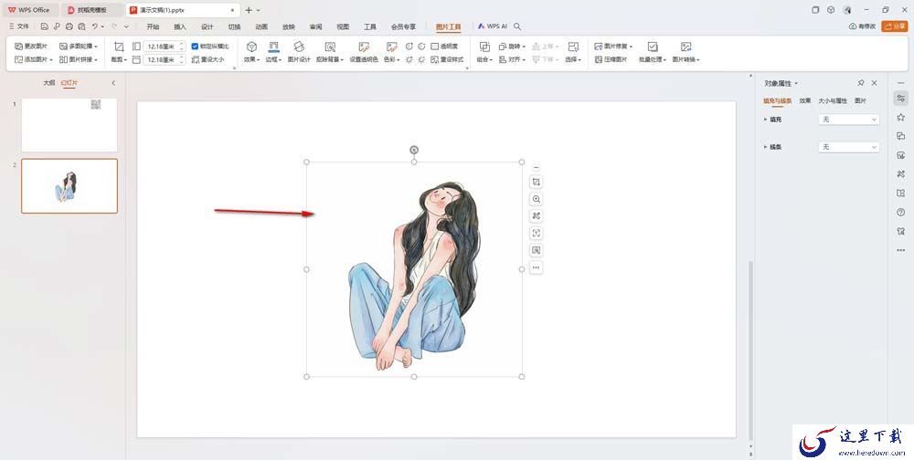914x460 pixels.
Task: Click the save icon in quick access toolbar
Action: click(44, 26)
